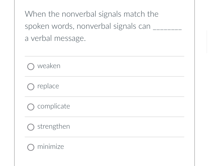Select the "replace" radio button
The image size is (209, 166).
pos(31,87)
